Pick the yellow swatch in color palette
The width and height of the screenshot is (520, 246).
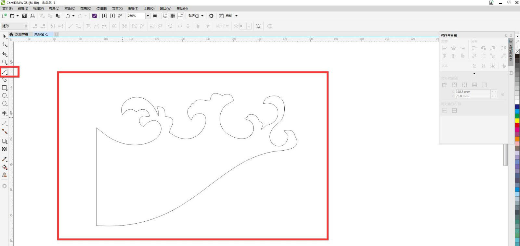(x=517, y=120)
